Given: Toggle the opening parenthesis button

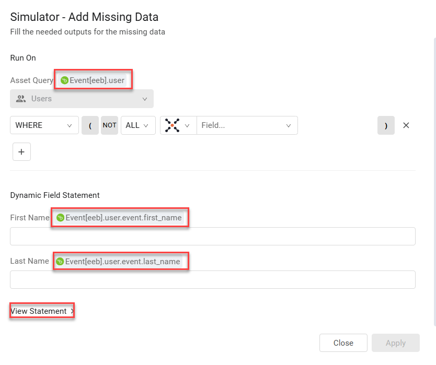Looking at the screenshot, I should coord(90,125).
